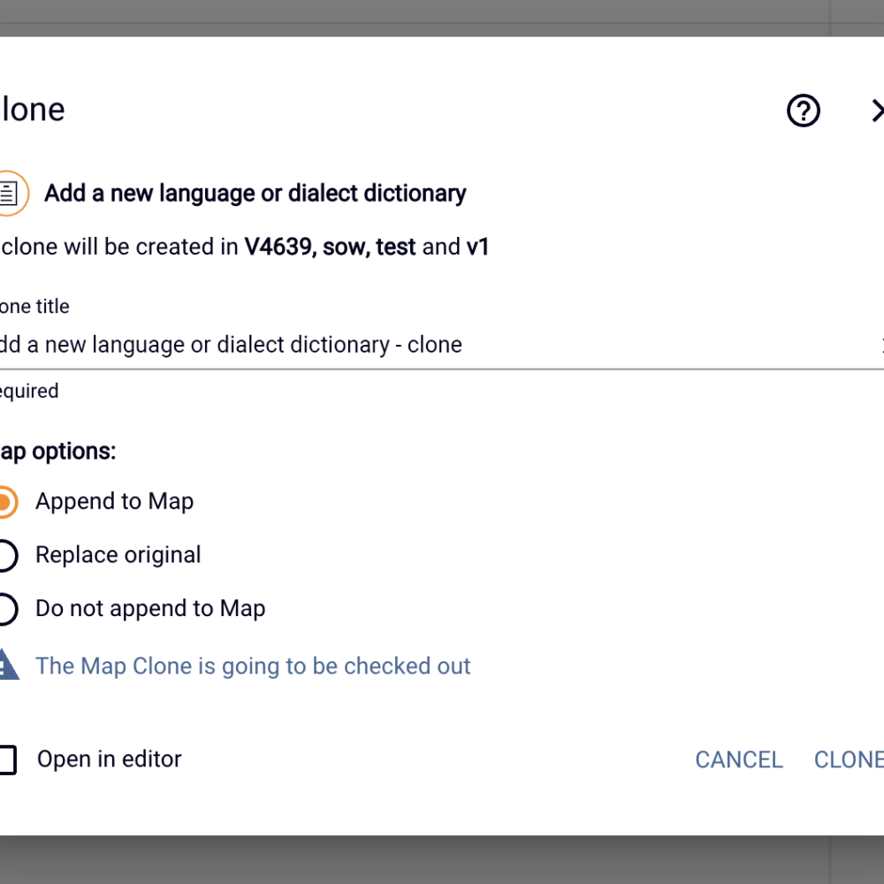Close the Clone dialog with X
This screenshot has width=884, height=884.
click(877, 110)
